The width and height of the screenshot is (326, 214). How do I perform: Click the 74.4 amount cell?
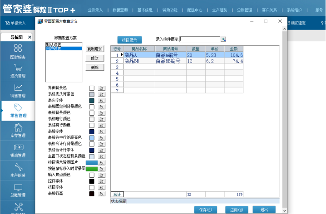click(x=234, y=61)
